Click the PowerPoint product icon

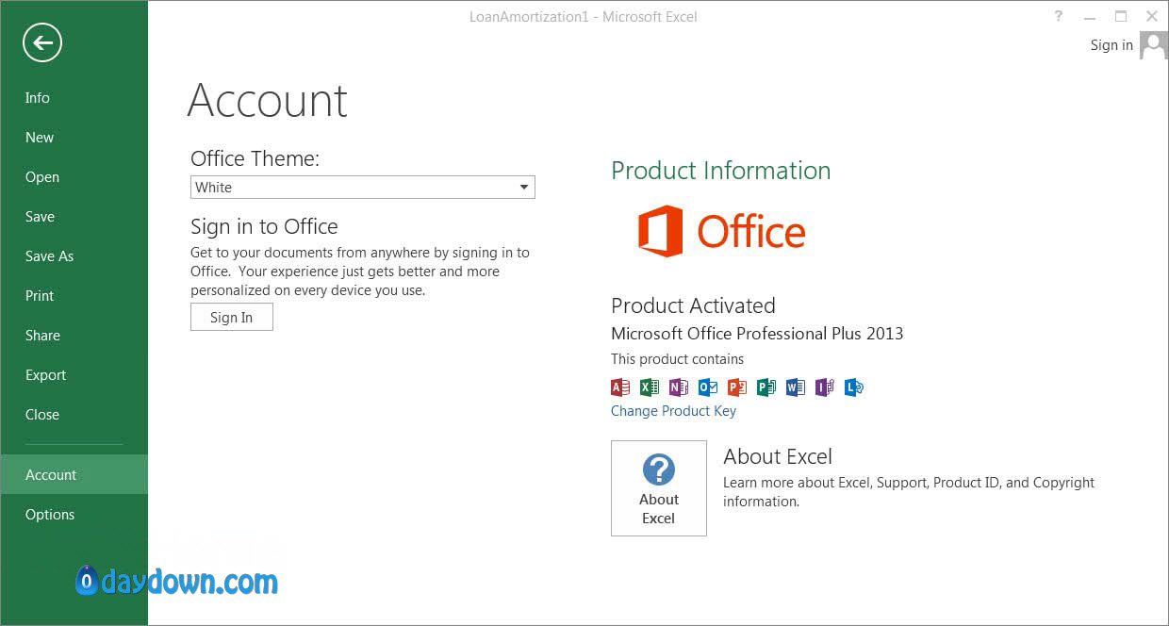[737, 387]
